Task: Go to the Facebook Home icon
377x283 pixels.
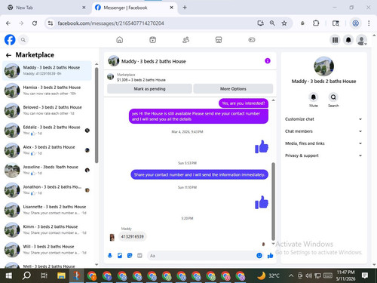Action: pos(120,40)
